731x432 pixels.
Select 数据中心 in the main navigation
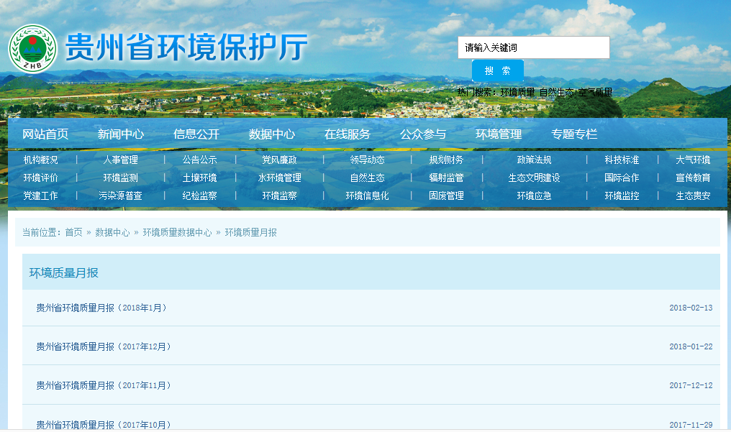pos(272,134)
